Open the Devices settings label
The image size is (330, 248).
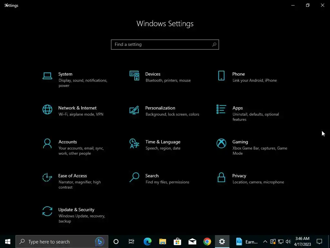point(153,74)
